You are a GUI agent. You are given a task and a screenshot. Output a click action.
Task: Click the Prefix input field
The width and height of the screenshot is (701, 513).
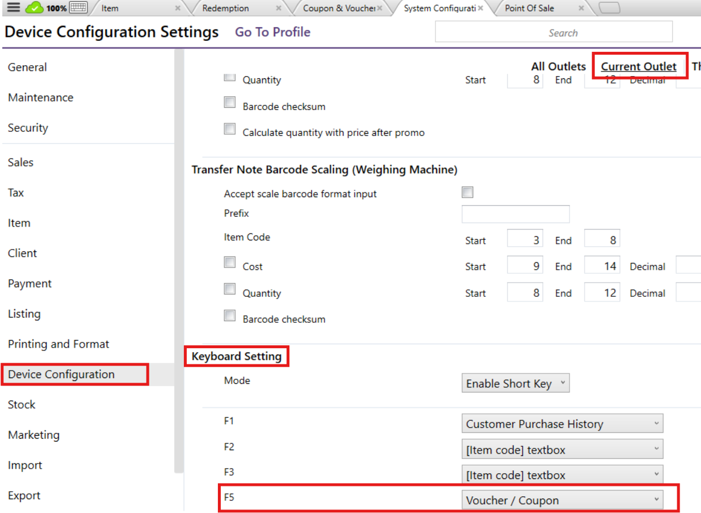tap(515, 214)
